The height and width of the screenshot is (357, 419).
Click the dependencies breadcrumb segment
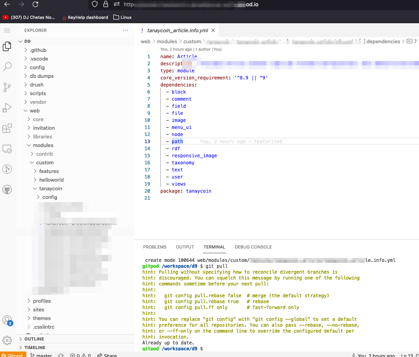click(383, 41)
